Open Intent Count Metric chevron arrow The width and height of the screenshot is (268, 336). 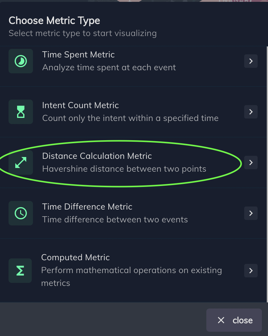[251, 111]
